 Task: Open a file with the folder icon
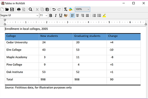coord(7,9)
